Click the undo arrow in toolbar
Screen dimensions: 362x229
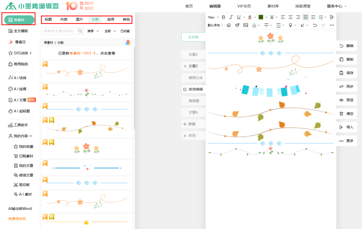pyautogui.click(x=314, y=25)
